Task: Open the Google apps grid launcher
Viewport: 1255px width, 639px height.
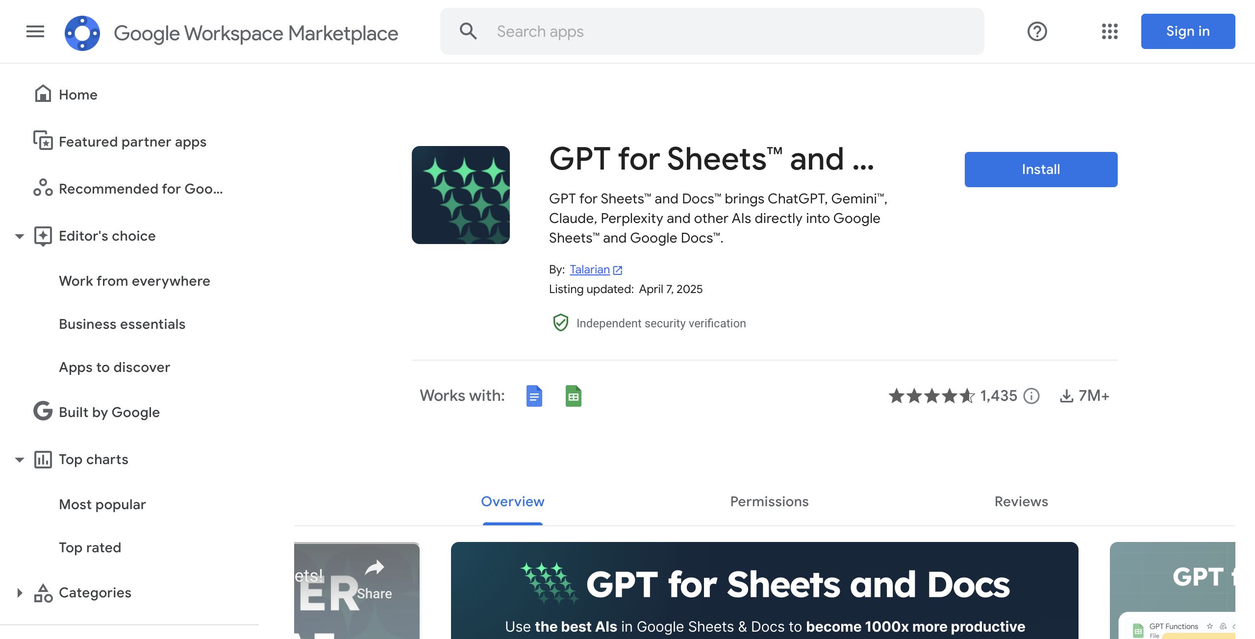Action: 1109,32
